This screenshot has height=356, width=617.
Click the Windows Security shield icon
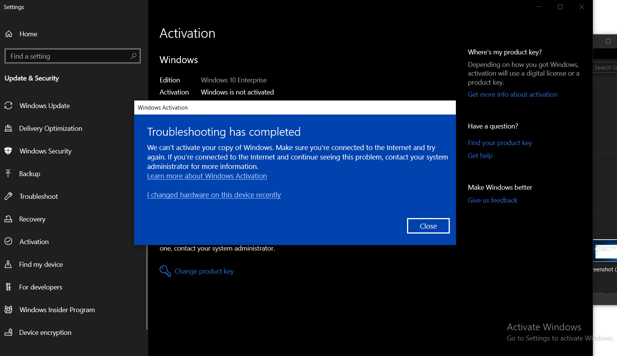coord(8,151)
